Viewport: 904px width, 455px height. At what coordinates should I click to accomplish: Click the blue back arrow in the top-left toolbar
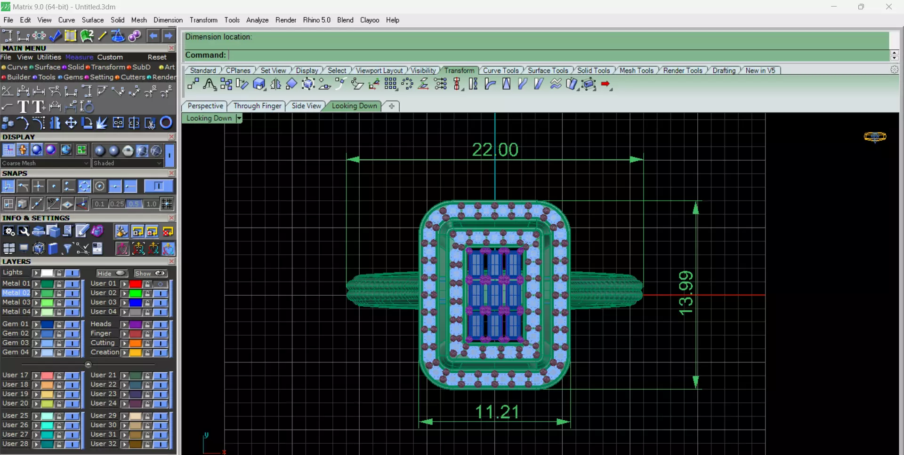point(153,36)
